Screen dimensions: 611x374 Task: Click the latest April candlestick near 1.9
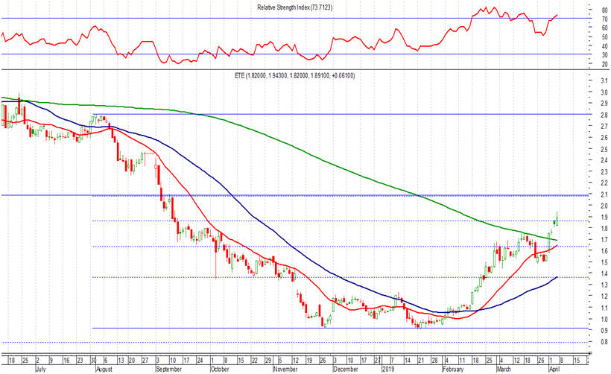point(557,221)
